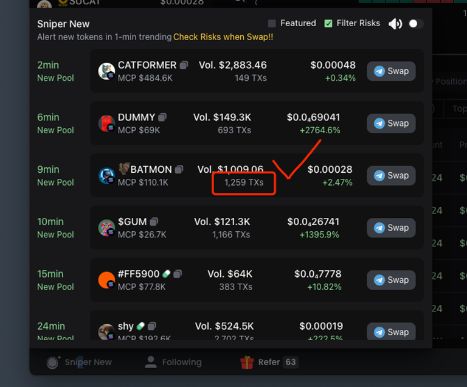Click the copy icon beside DUMMY

pyautogui.click(x=162, y=117)
